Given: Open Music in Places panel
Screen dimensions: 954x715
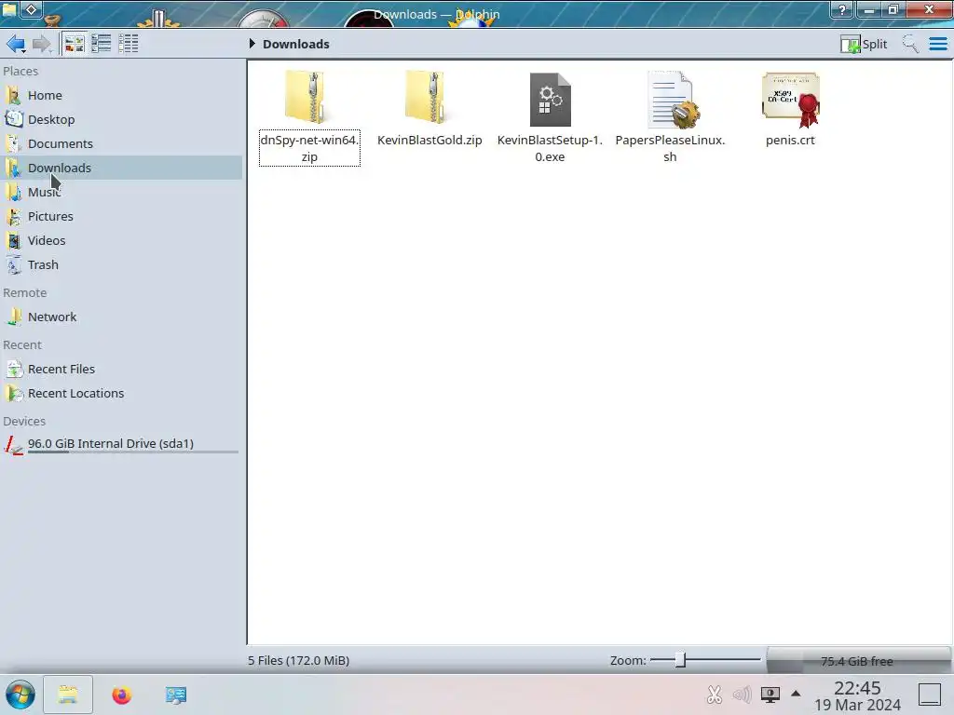Looking at the screenshot, I should [x=122, y=192].
